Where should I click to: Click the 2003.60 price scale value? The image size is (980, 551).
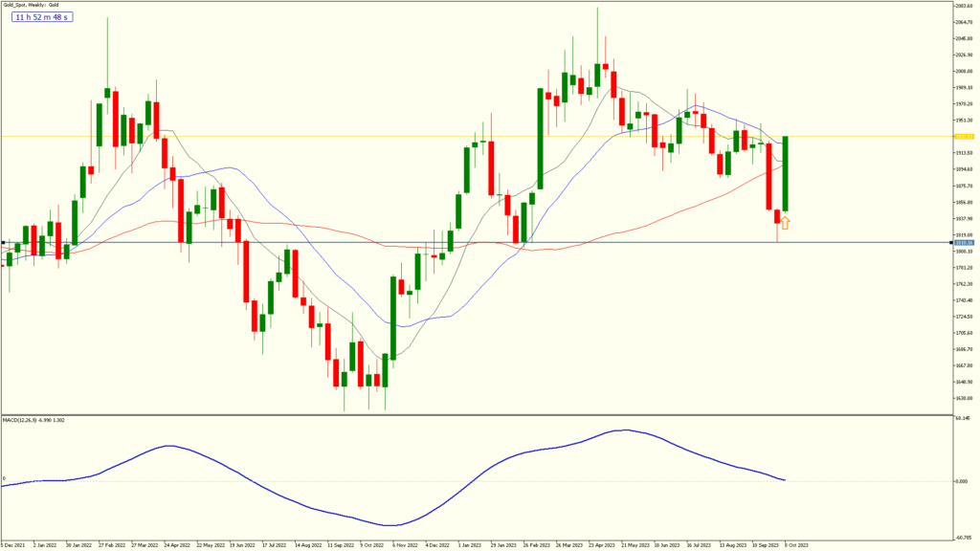[965, 5]
